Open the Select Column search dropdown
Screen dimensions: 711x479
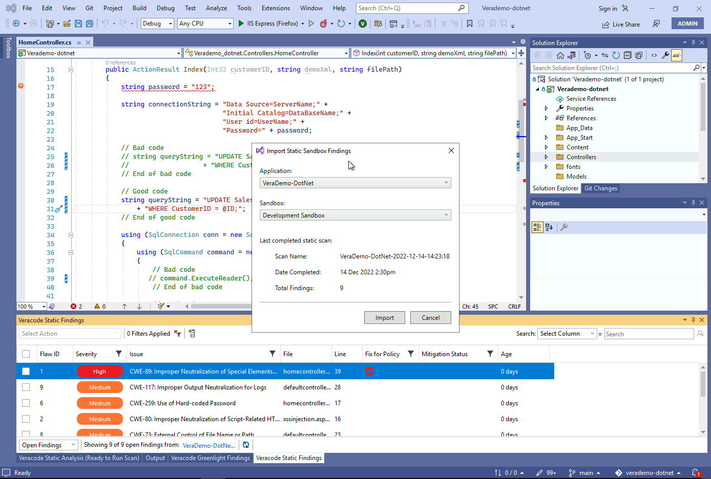coord(568,334)
